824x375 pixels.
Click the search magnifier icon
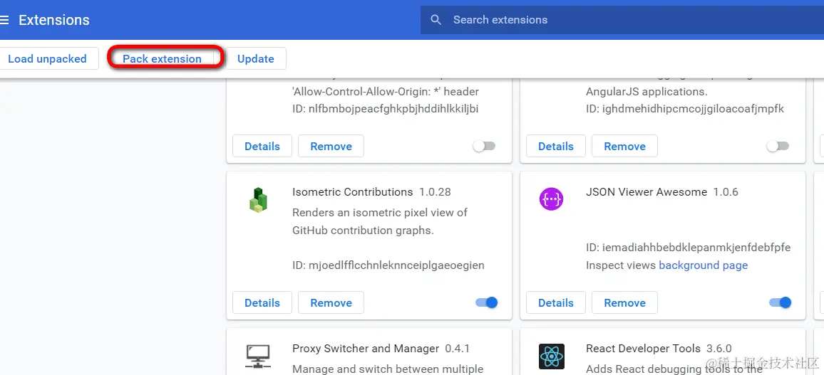click(x=436, y=20)
